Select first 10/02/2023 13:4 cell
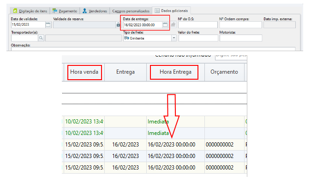Screen dimensions: 311x187 84,122
